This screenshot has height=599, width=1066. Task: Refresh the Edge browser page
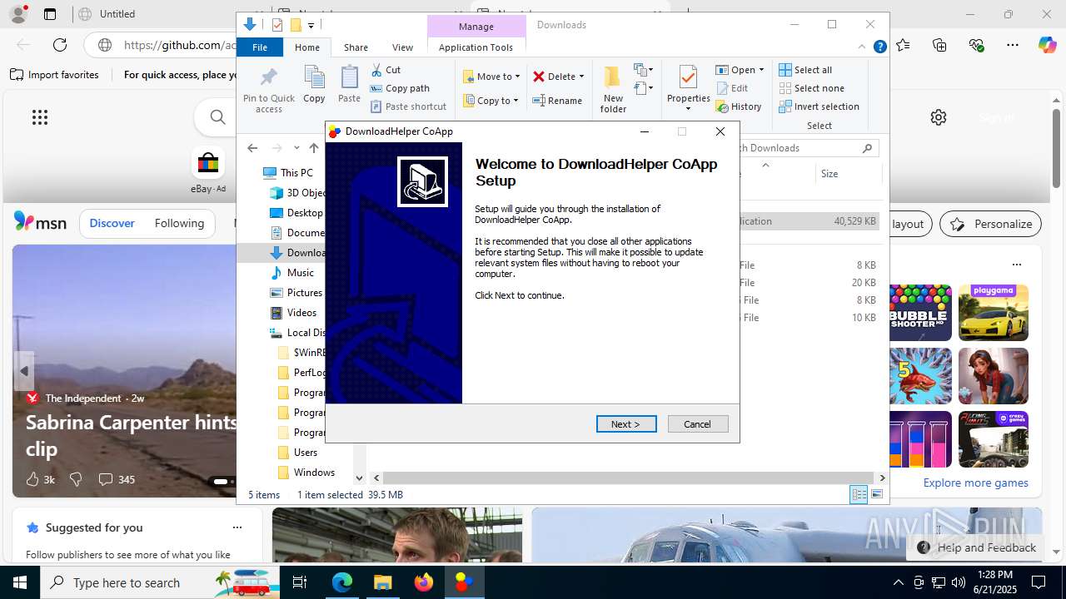pos(60,45)
